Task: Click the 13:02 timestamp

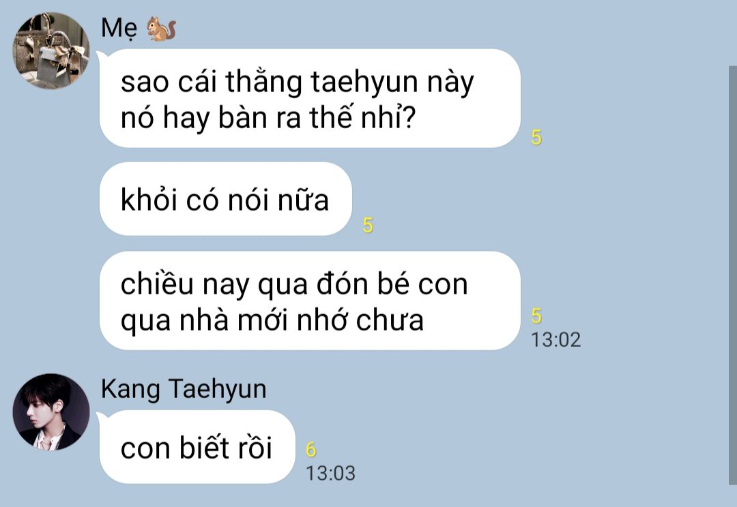Action: click(x=555, y=339)
